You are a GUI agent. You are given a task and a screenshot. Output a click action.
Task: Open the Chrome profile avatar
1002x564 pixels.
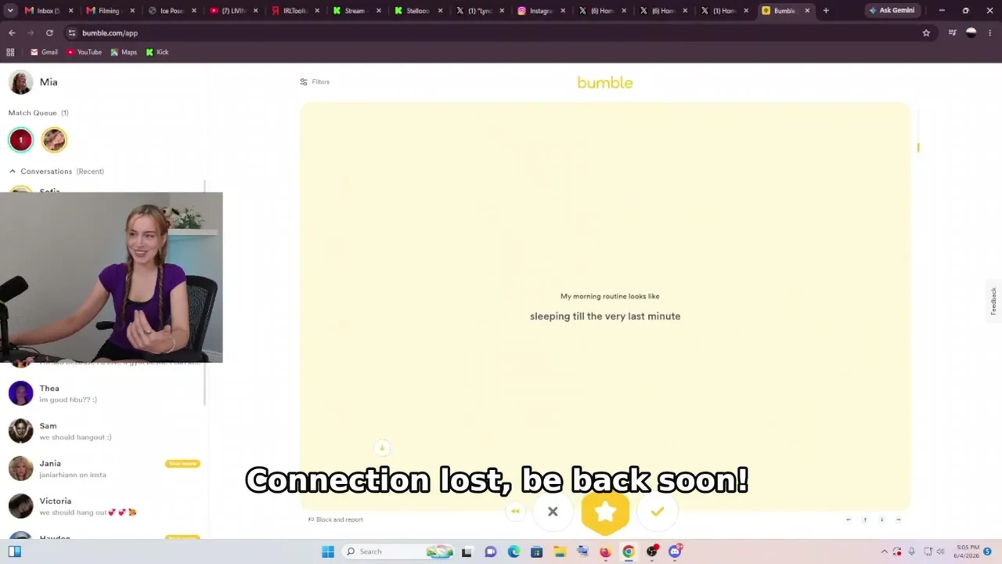tap(971, 33)
